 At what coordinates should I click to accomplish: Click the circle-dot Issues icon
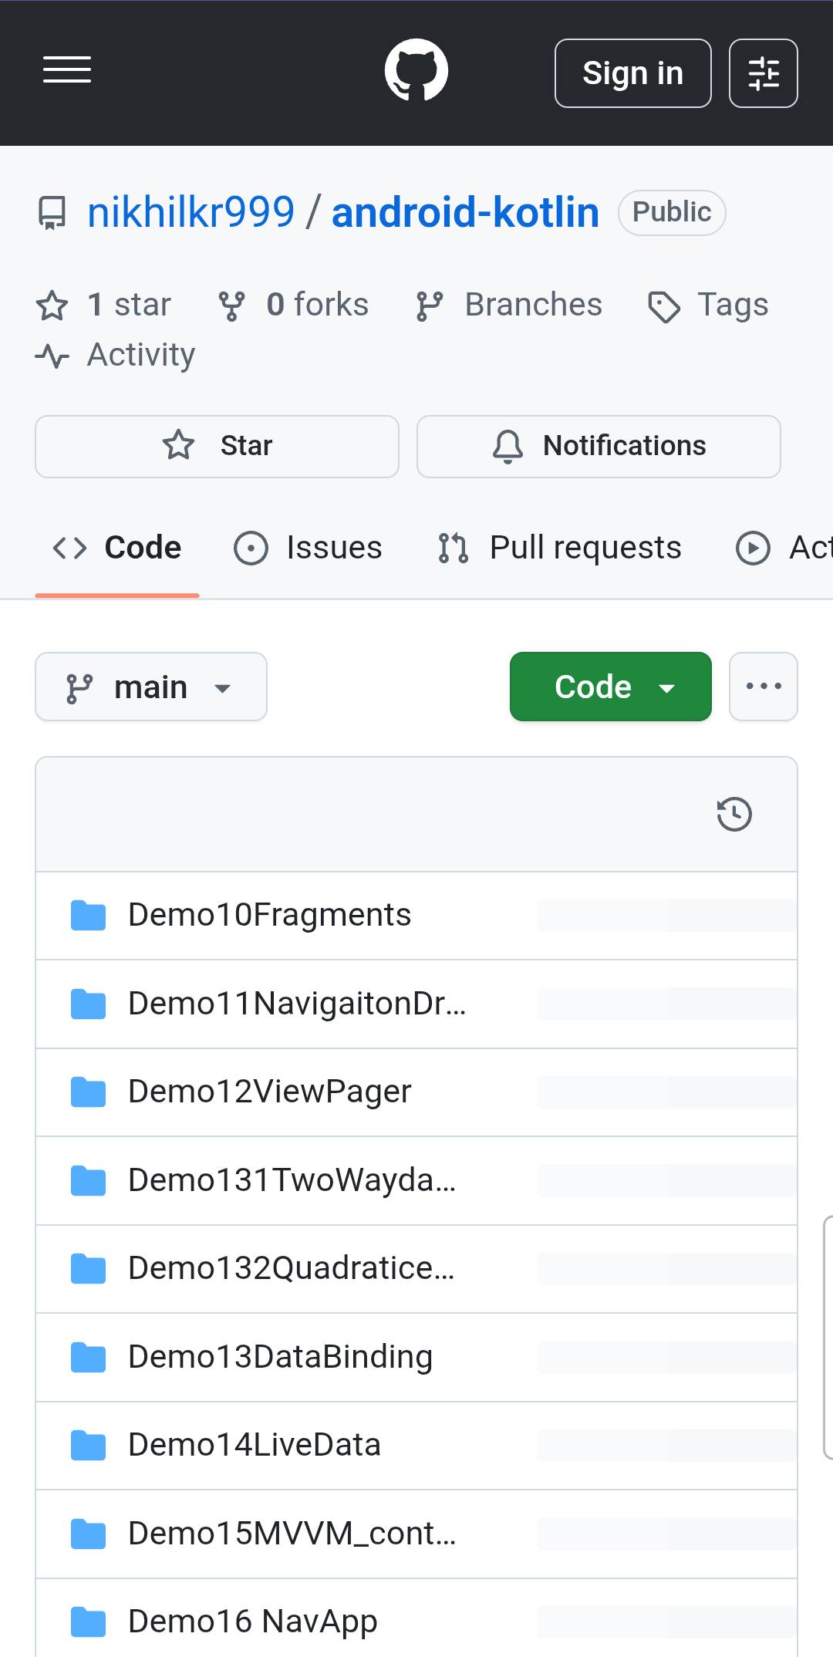(x=251, y=548)
